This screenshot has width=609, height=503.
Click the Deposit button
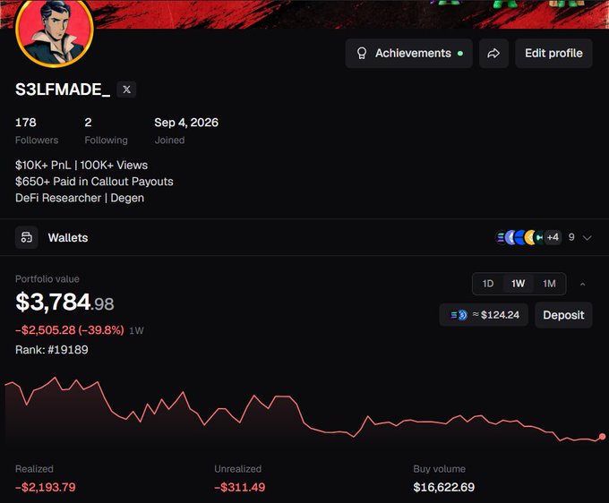coord(563,315)
